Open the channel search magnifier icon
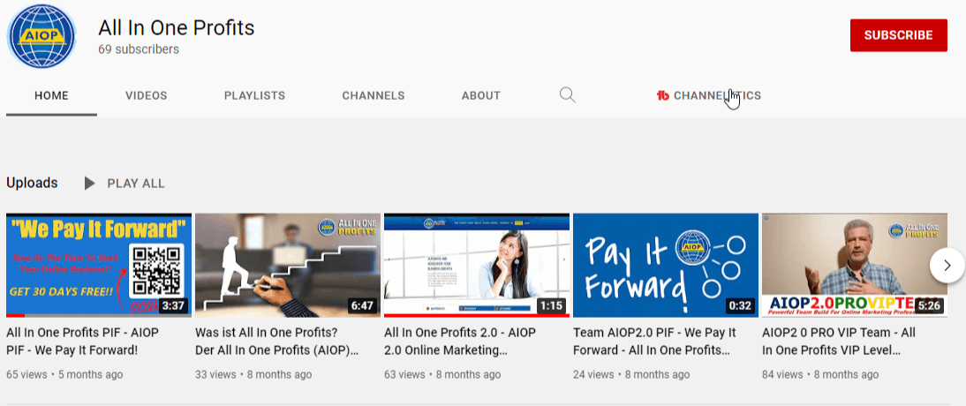The width and height of the screenshot is (966, 406). click(x=568, y=94)
